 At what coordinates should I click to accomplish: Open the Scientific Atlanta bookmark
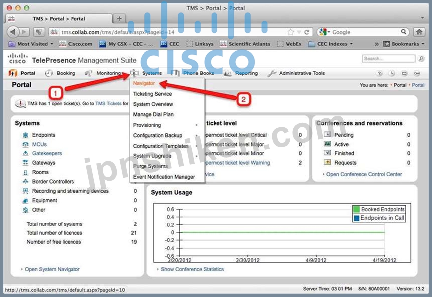tap(245, 44)
